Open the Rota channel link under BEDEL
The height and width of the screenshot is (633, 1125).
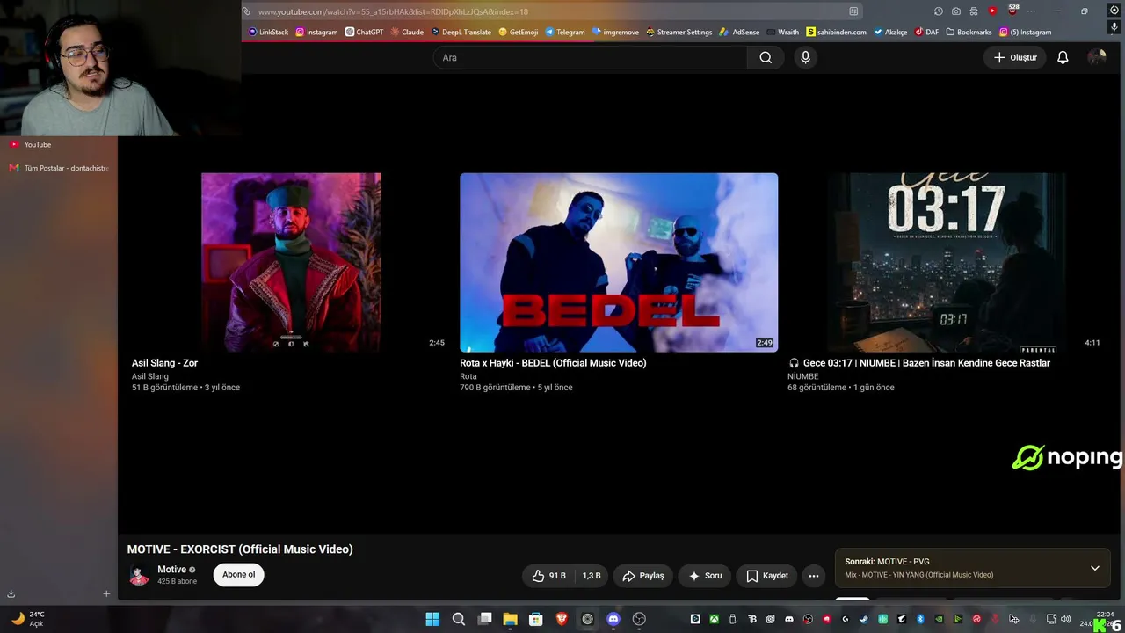pyautogui.click(x=468, y=376)
